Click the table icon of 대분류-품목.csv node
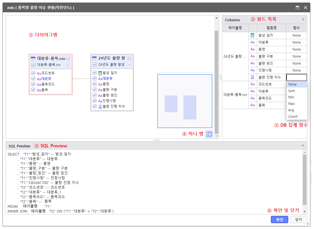Viewport: 314px width, 229px height. click(33, 59)
